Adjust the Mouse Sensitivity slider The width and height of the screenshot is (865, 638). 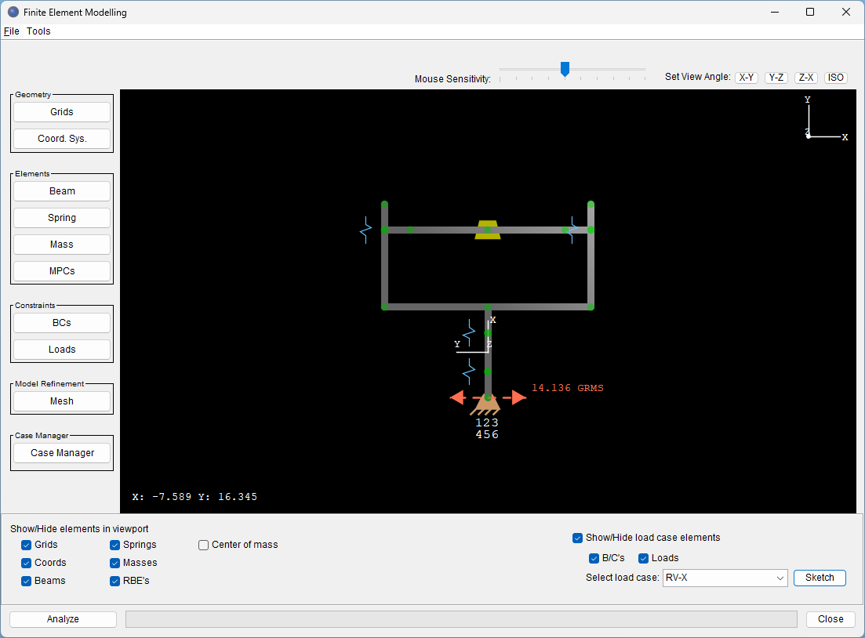tap(565, 70)
